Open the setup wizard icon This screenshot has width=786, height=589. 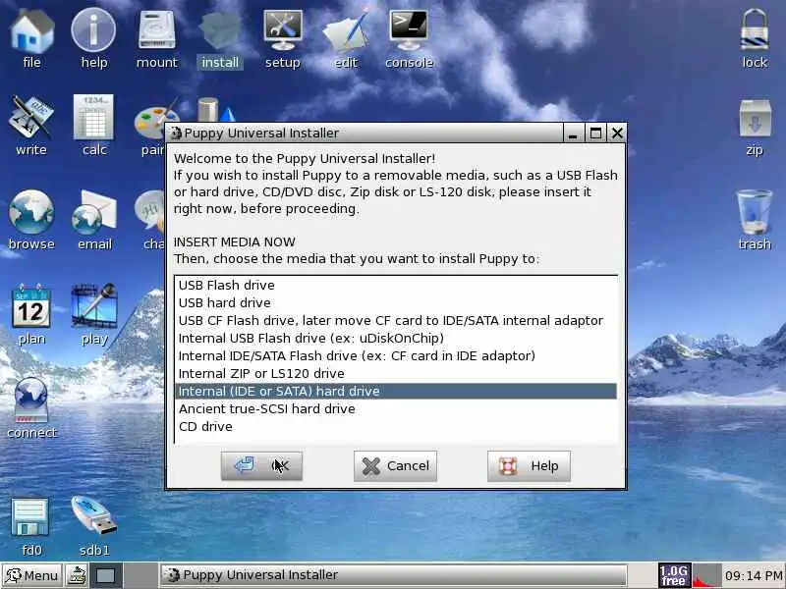coord(283,39)
